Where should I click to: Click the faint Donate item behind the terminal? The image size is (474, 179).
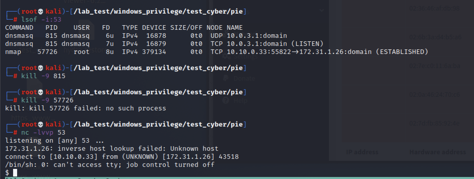244,78
